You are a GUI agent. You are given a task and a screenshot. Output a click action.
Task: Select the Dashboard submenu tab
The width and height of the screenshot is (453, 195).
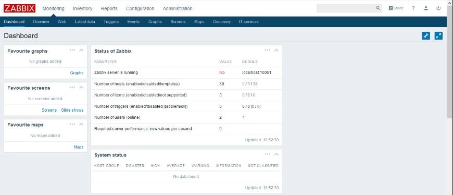14,22
